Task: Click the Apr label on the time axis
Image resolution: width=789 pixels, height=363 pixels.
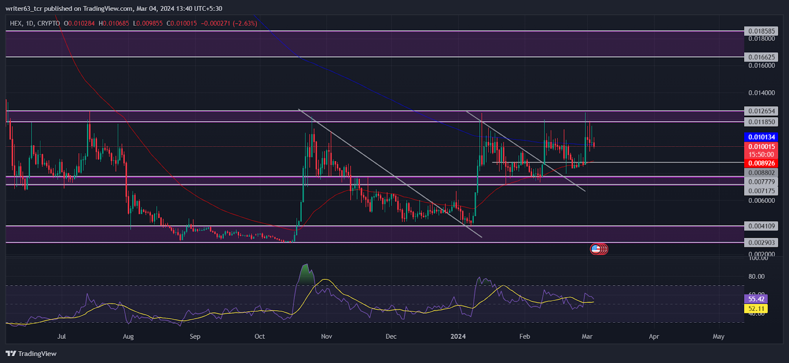Action: pos(654,336)
